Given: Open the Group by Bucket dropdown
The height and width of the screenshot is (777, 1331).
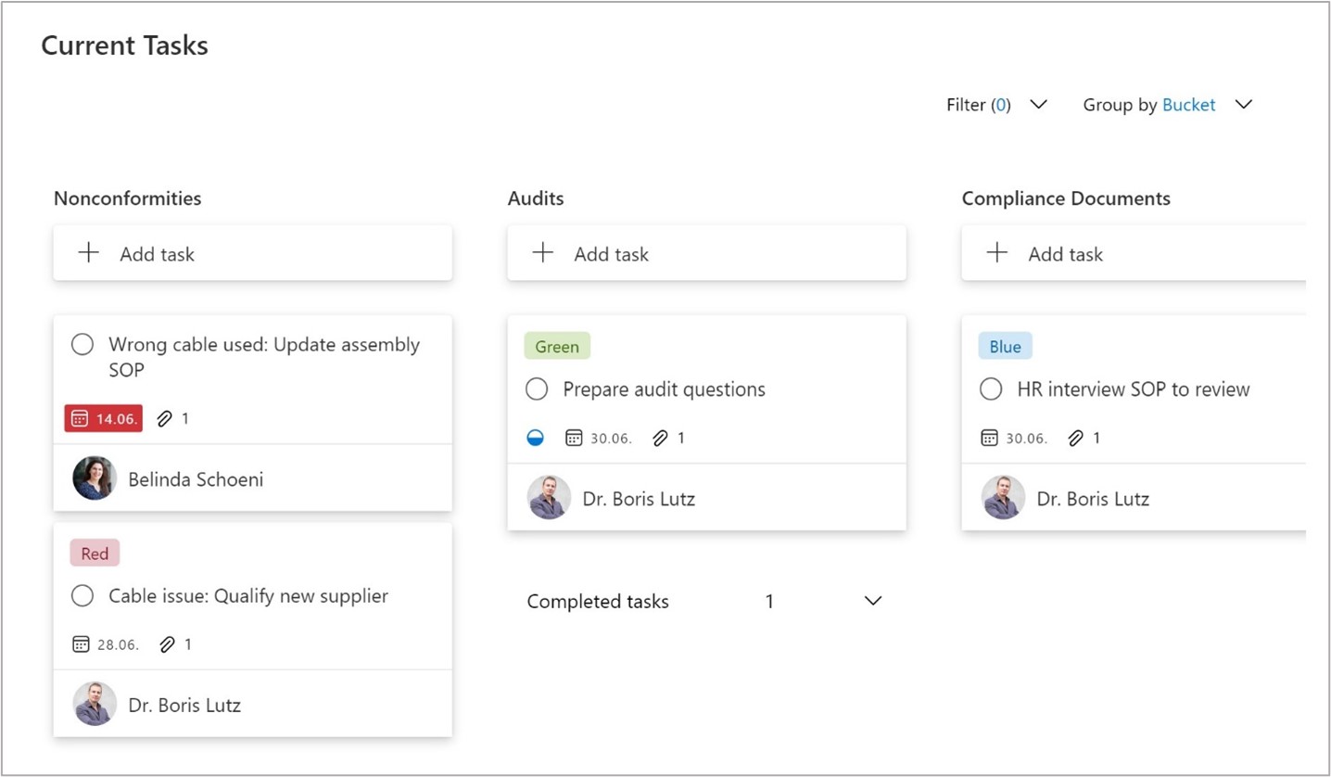Looking at the screenshot, I should point(1168,105).
